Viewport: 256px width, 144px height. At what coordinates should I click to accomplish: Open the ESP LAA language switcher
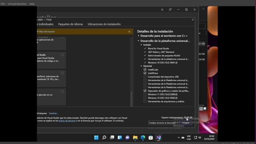tap(189, 138)
